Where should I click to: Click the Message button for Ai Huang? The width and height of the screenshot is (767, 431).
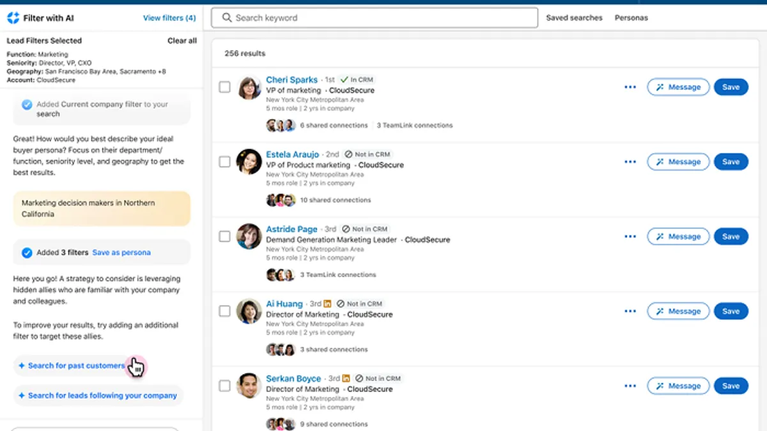pyautogui.click(x=678, y=312)
